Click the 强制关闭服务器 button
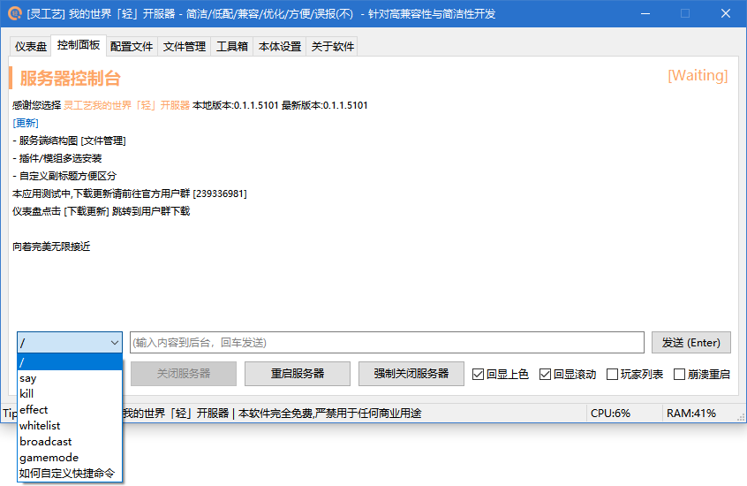Viewport: 747px width, 486px height. [411, 374]
